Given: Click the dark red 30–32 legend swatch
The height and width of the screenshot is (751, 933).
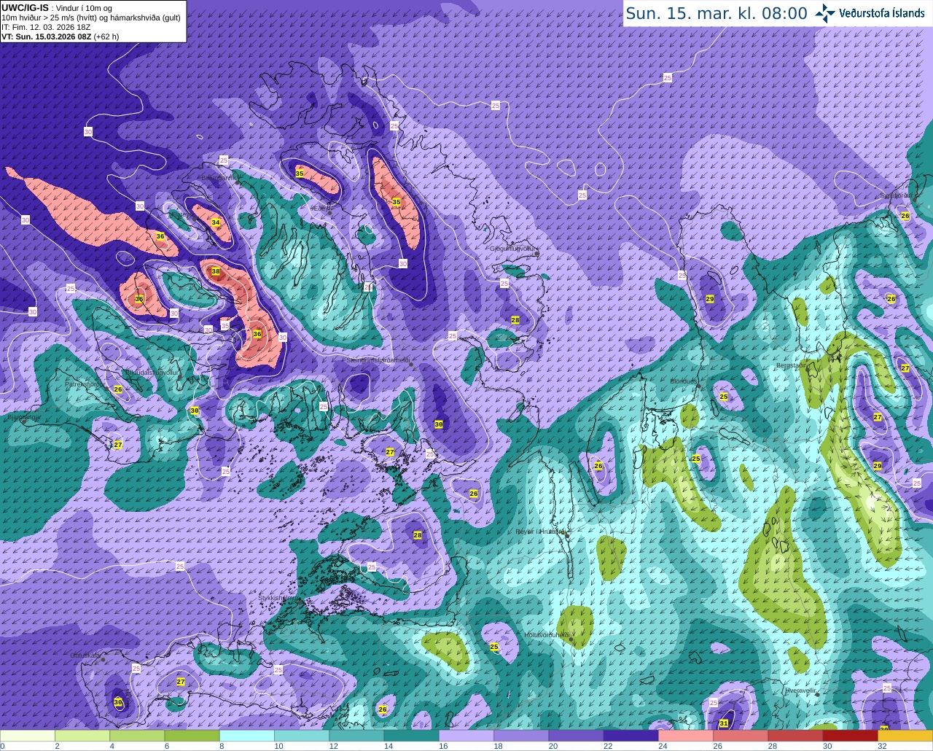Looking at the screenshot, I should click(x=850, y=736).
